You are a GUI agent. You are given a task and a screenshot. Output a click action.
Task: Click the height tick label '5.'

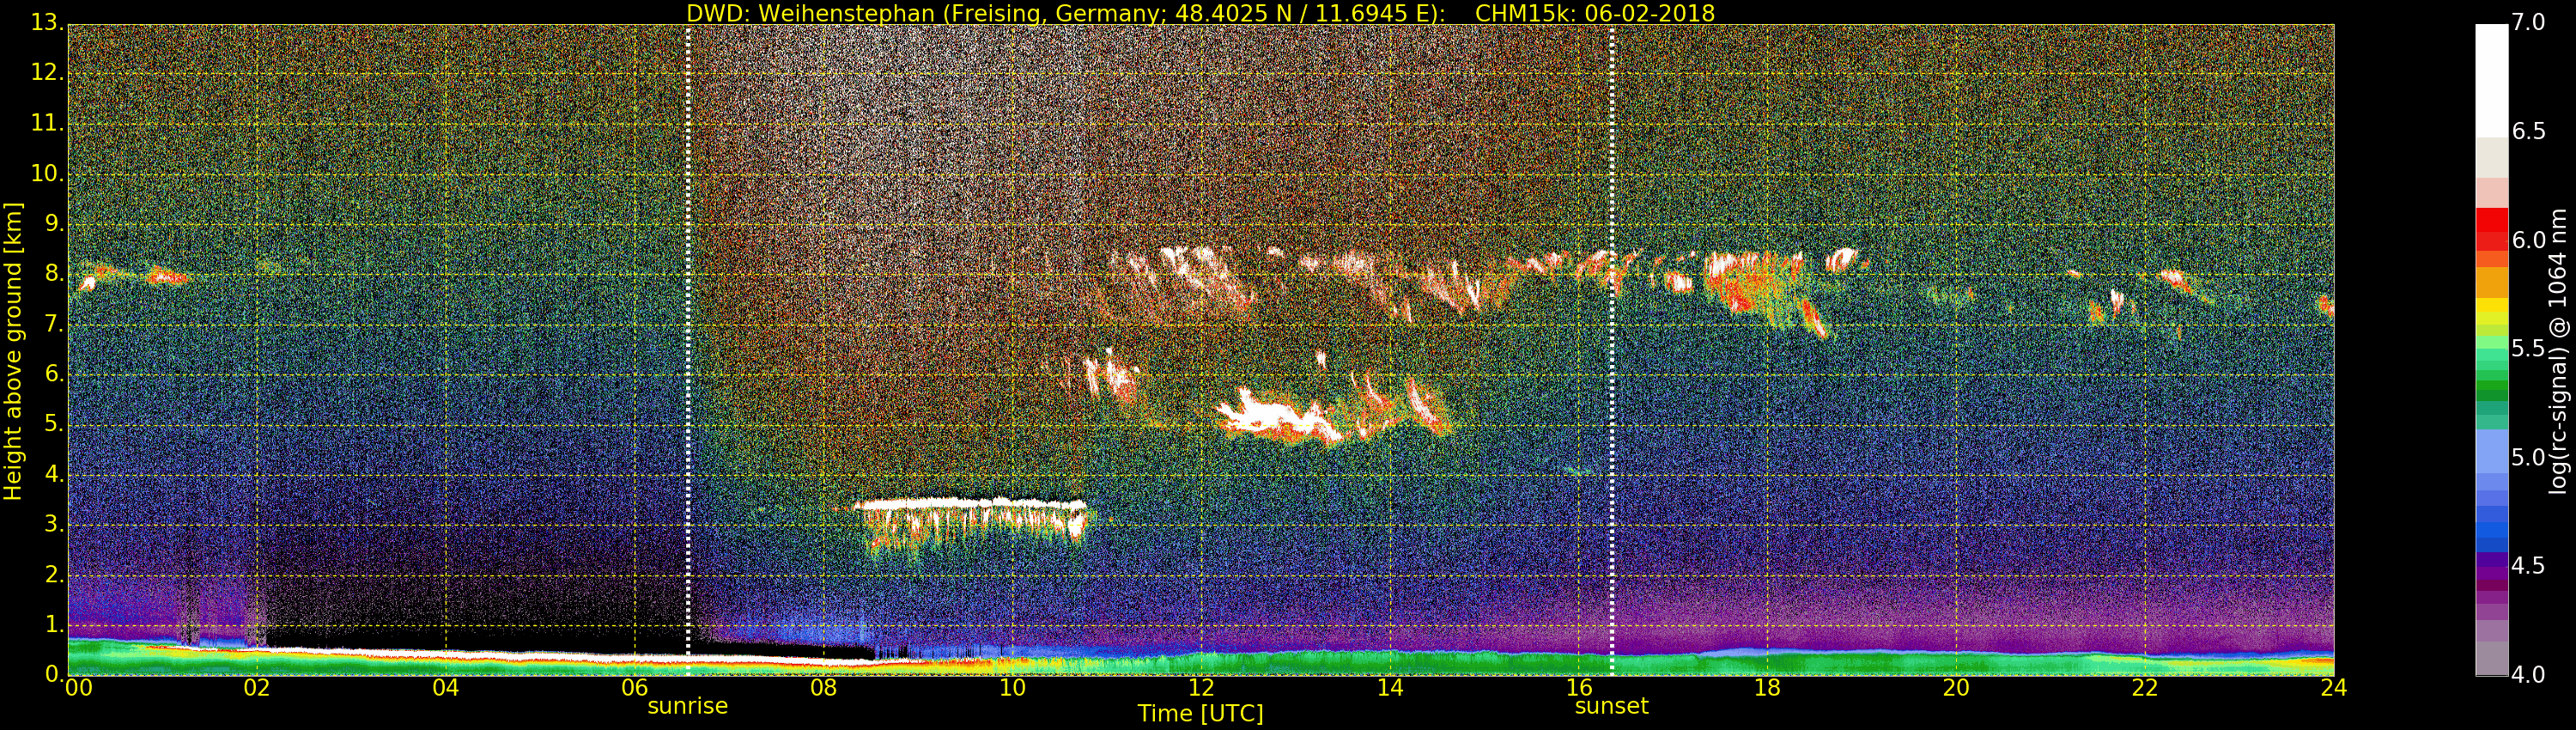point(53,425)
